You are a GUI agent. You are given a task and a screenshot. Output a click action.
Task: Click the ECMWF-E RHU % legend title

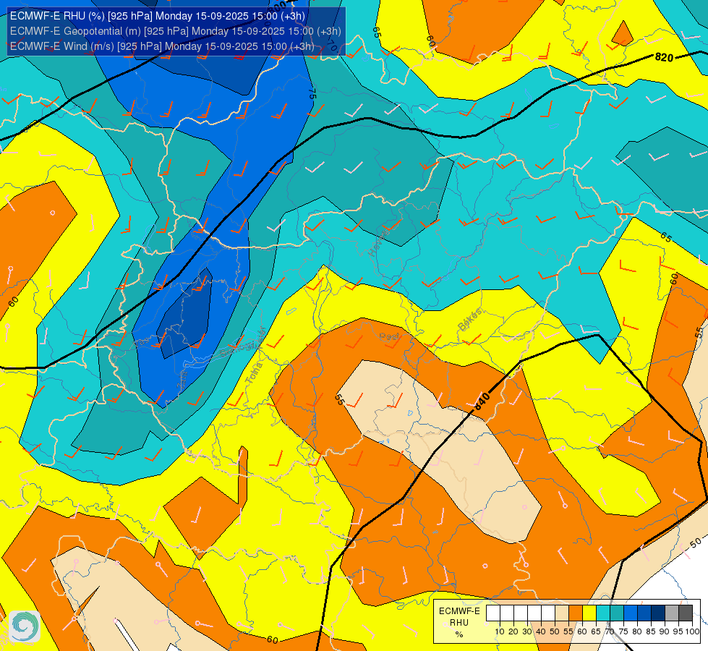(459, 623)
